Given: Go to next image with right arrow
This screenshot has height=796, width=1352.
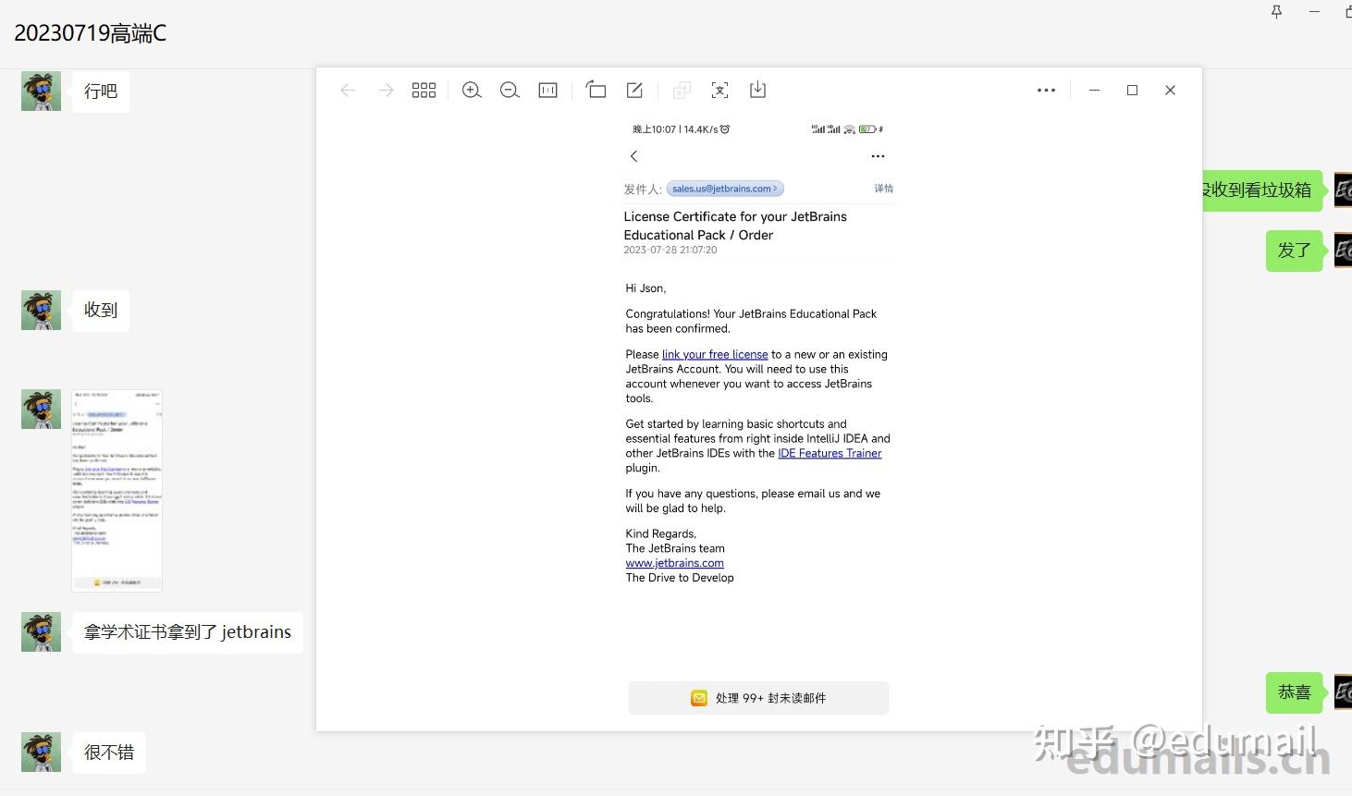Looking at the screenshot, I should point(386,90).
